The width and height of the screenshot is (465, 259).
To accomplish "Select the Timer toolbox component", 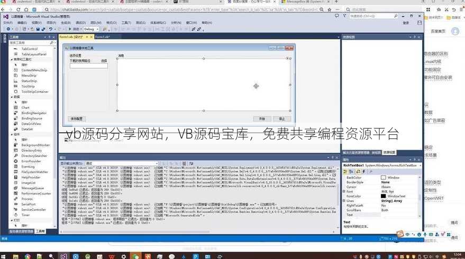I will 25,215.
